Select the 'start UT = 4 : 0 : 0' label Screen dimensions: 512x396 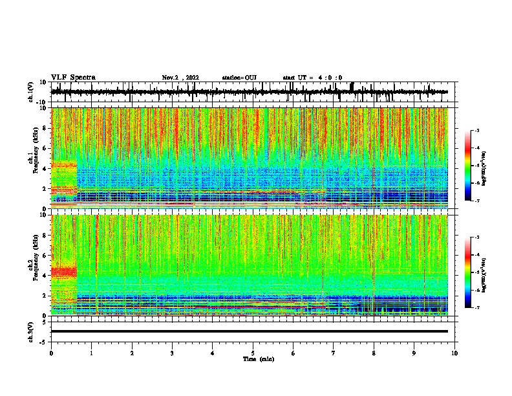(312, 78)
